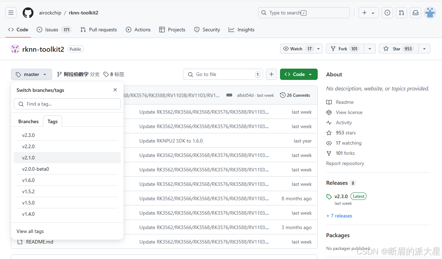This screenshot has width=442, height=259.
Task: Select tag v1.5.0 from list
Action: pyautogui.click(x=67, y=203)
